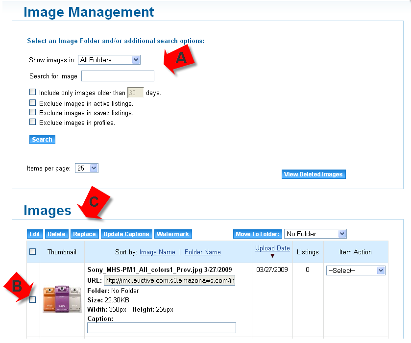
Task: Check Exclude images in active listings
Action: pyautogui.click(x=32, y=102)
